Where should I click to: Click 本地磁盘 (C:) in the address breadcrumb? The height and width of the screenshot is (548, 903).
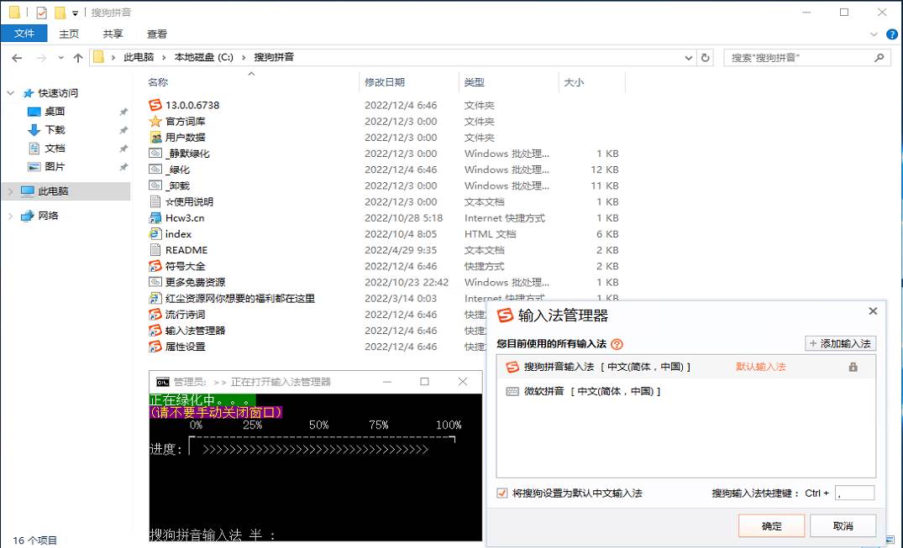pyautogui.click(x=204, y=57)
